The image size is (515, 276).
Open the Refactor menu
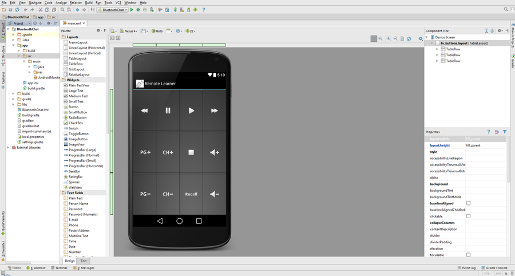click(x=76, y=3)
